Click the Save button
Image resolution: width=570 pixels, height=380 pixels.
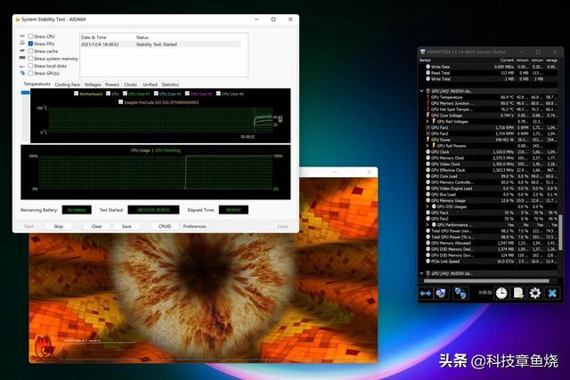pyautogui.click(x=126, y=226)
